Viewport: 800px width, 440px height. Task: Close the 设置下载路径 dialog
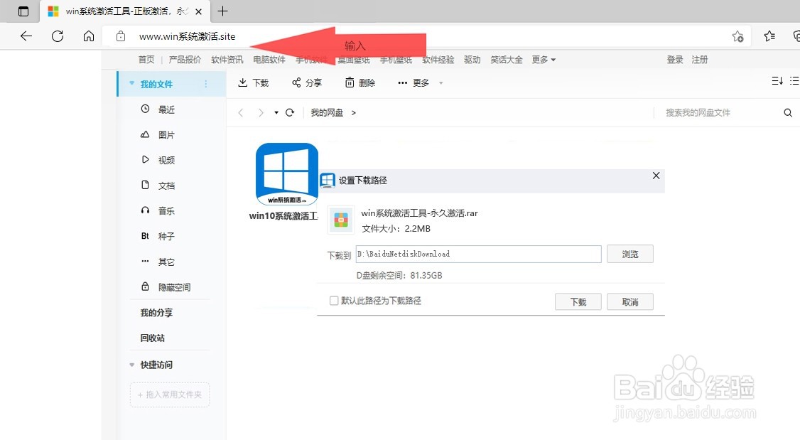pyautogui.click(x=656, y=176)
